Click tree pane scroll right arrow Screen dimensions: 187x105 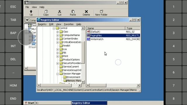[79, 85]
